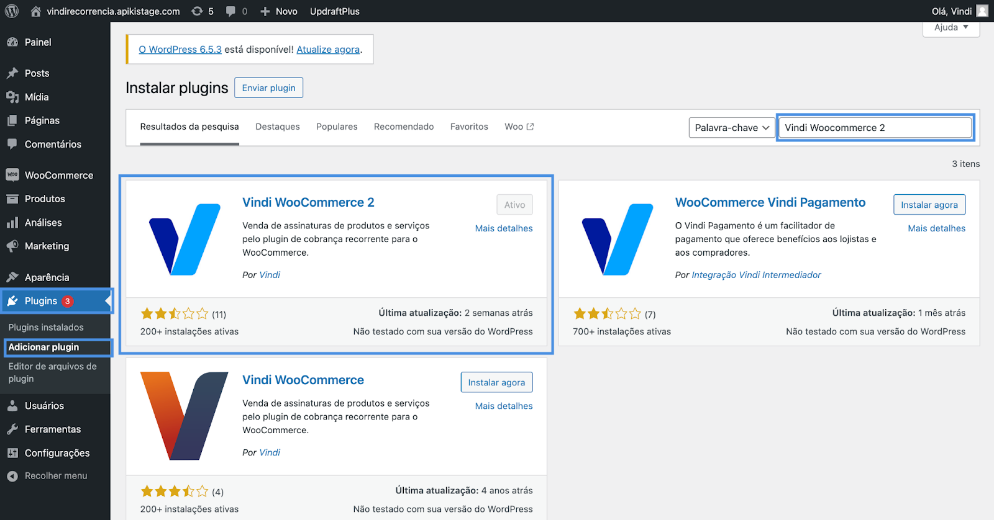The height and width of the screenshot is (520, 994).
Task: Click the Configurações settings icon
Action: [x=12, y=453]
